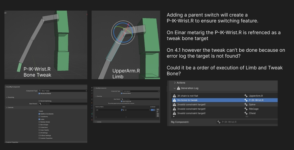Click Generation Log warning icon
This screenshot has height=150, width=294.
[179, 88]
